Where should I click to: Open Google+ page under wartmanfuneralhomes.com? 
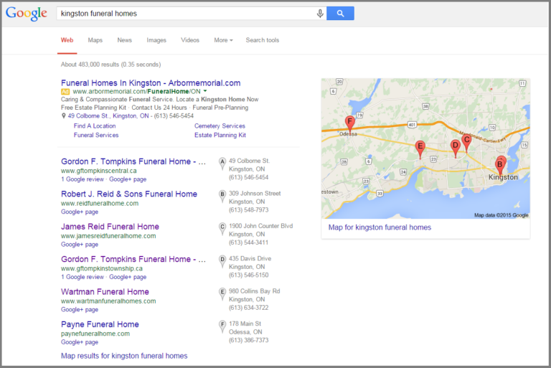(80, 310)
